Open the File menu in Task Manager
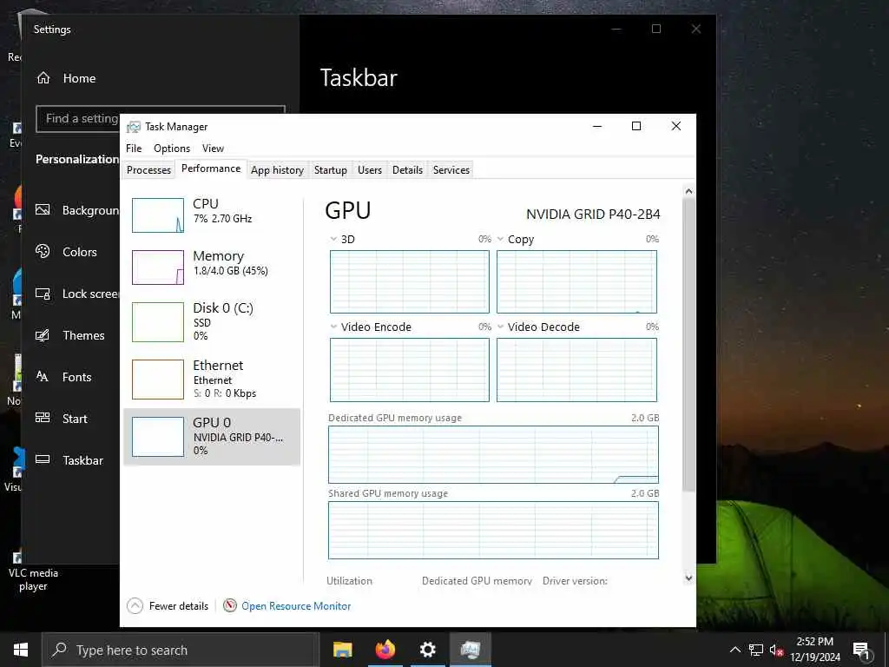 134,148
